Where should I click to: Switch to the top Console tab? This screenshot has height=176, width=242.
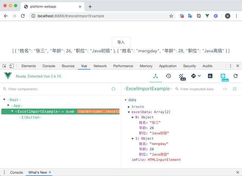[49, 66]
